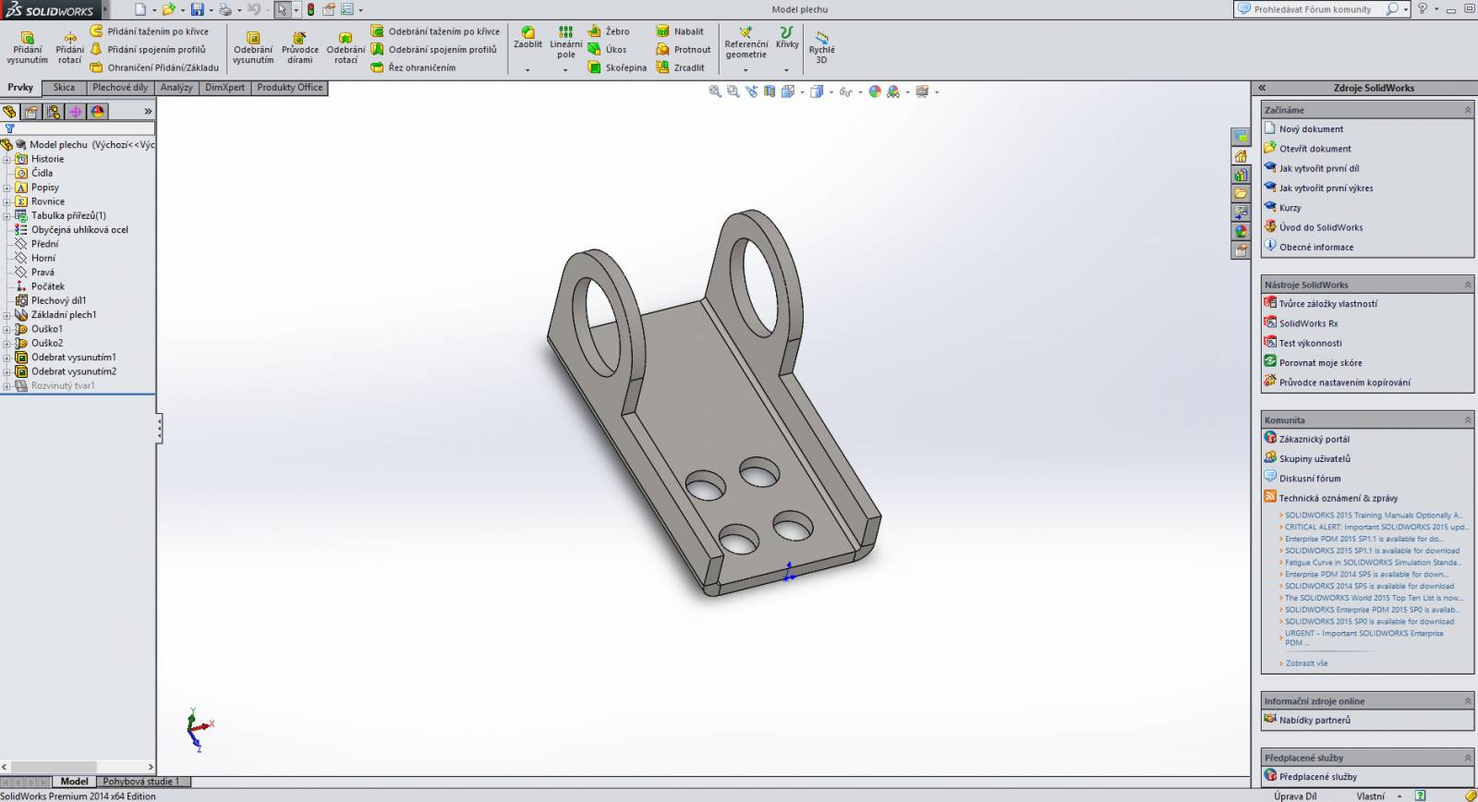Click the Protnout intersect tool
1478x802 pixels.
(x=684, y=50)
